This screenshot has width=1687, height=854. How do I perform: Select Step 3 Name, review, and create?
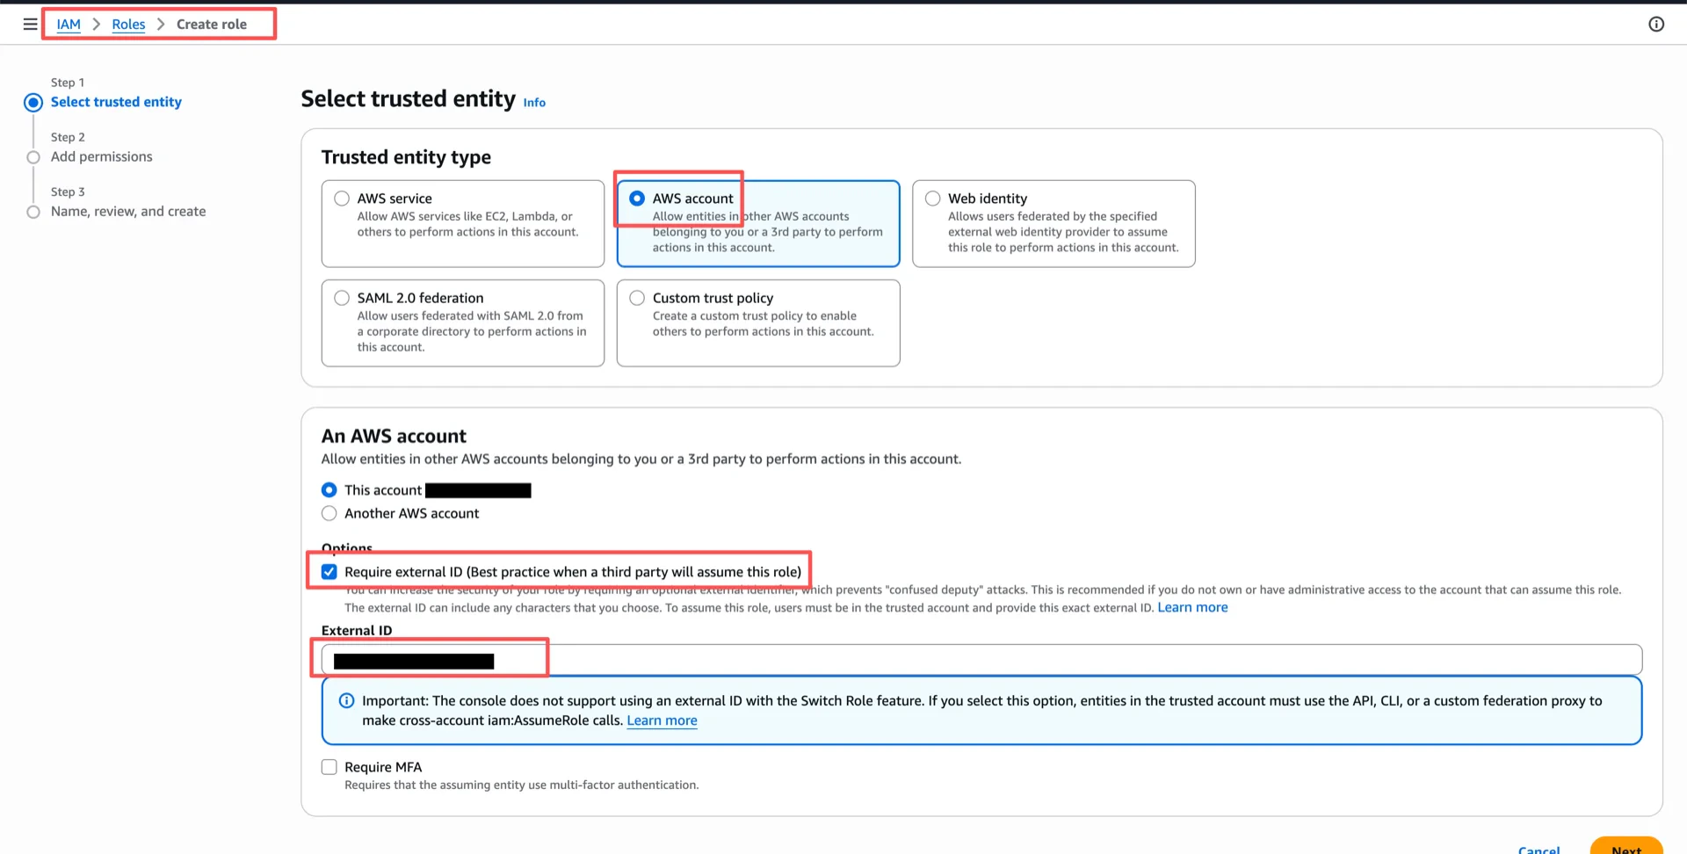point(128,211)
